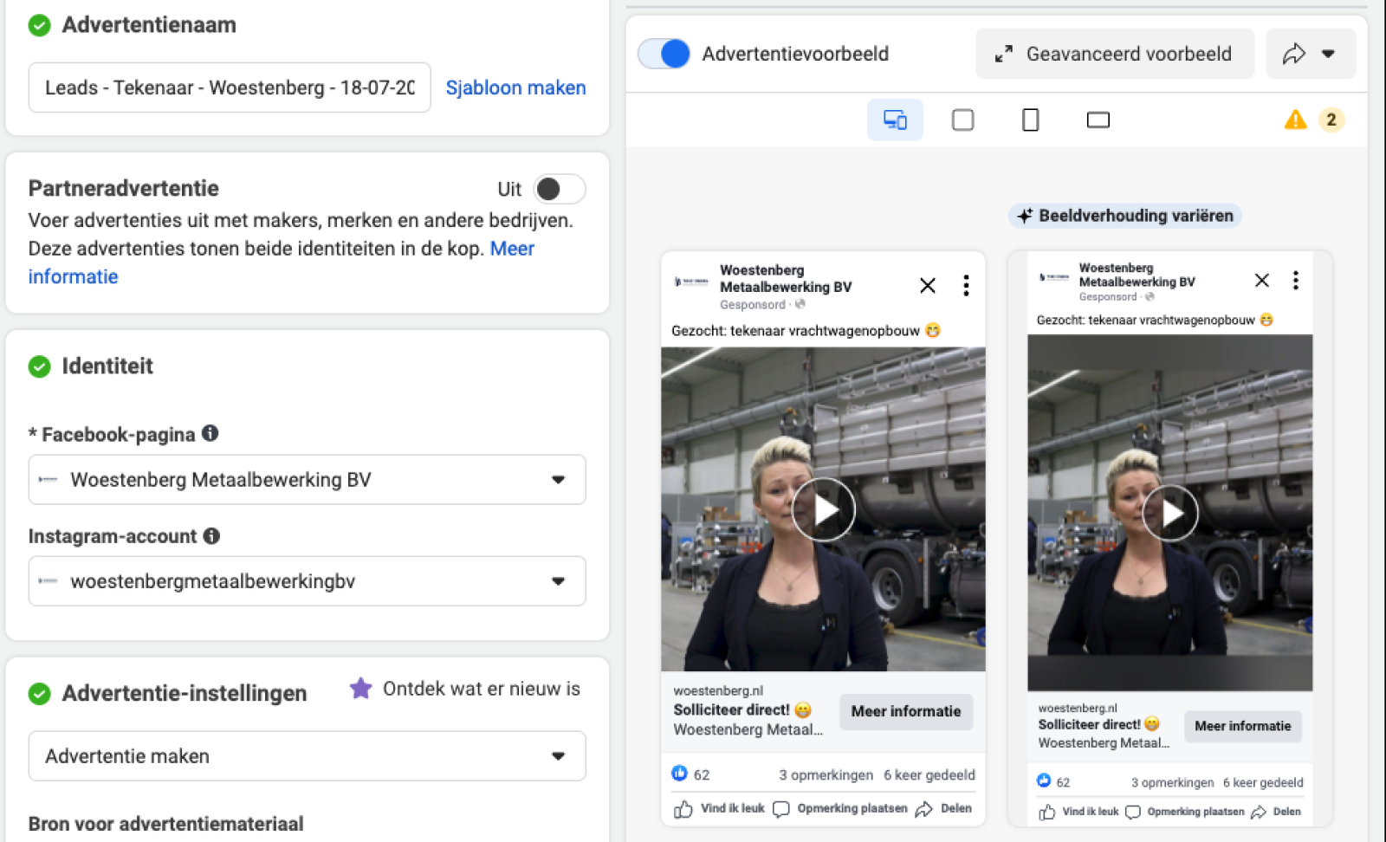The image size is (1386, 842).
Task: Click the share arrow icon
Action: click(x=1294, y=54)
